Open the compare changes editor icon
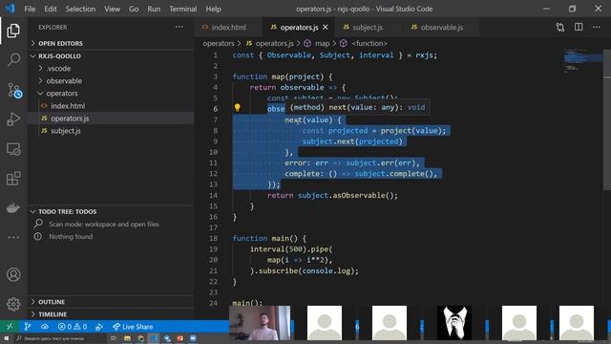611x344 pixels. (x=560, y=27)
